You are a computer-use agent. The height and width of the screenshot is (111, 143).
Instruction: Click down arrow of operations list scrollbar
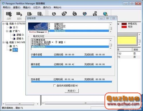[x=111, y=32]
